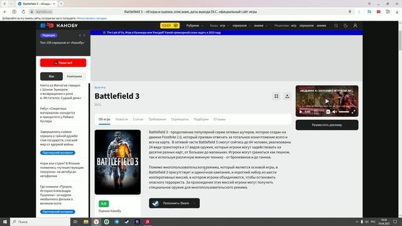The width and height of the screenshot is (402, 226).
Task: Go to previous editorial pick arrow
Action: [x=80, y=35]
